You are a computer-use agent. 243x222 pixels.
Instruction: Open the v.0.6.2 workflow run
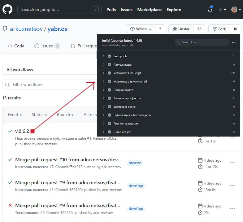[x=22, y=131]
